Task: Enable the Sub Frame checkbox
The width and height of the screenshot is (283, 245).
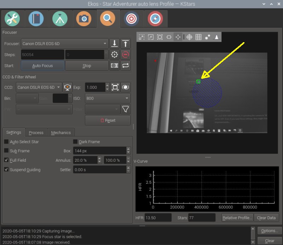Action: click(x=6, y=151)
